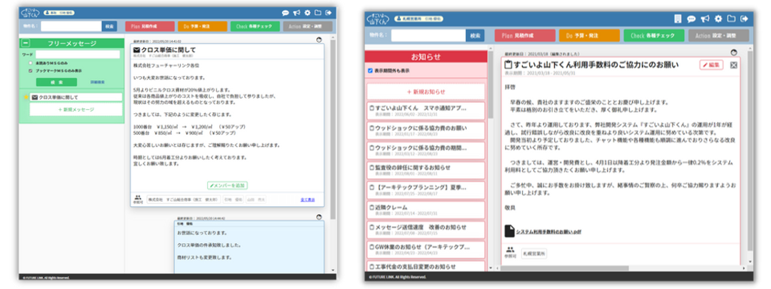Click avatar icon above blue reply message
The image size is (771, 289).
click(319, 217)
